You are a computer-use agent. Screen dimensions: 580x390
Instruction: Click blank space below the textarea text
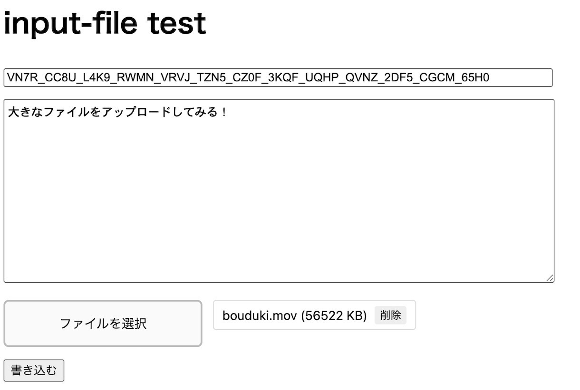point(279,214)
